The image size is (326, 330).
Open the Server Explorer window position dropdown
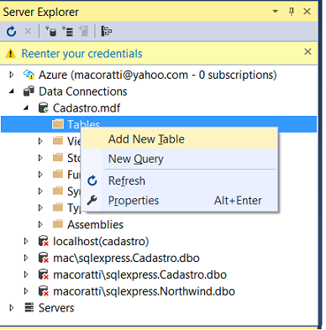tap(276, 12)
